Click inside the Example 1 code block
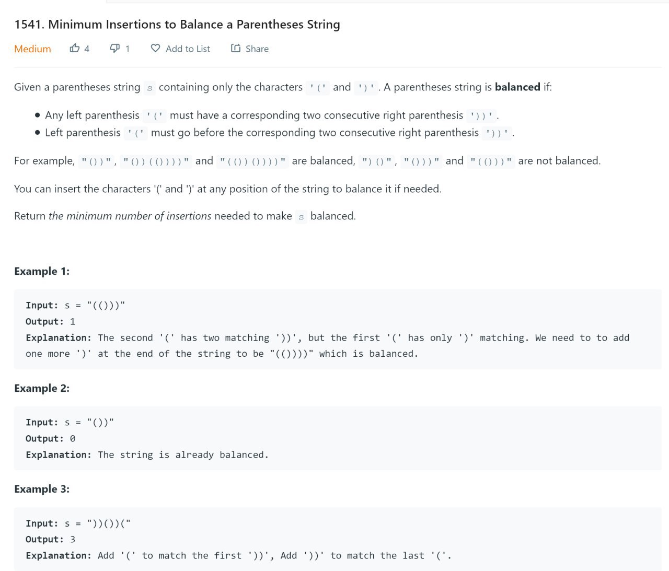This screenshot has height=571, width=669. [x=338, y=329]
